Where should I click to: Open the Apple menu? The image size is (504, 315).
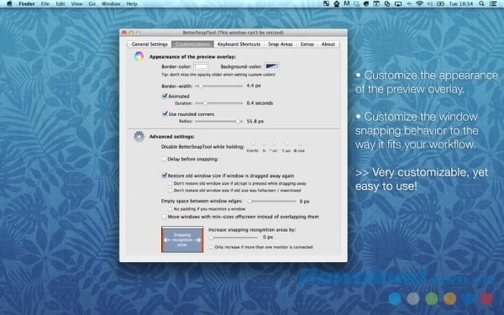pyautogui.click(x=9, y=4)
